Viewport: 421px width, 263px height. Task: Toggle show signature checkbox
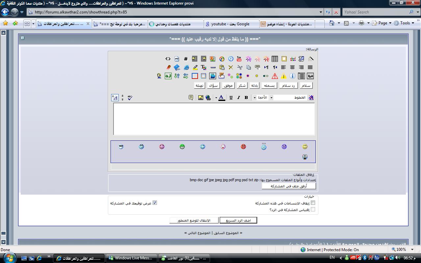tap(155, 203)
